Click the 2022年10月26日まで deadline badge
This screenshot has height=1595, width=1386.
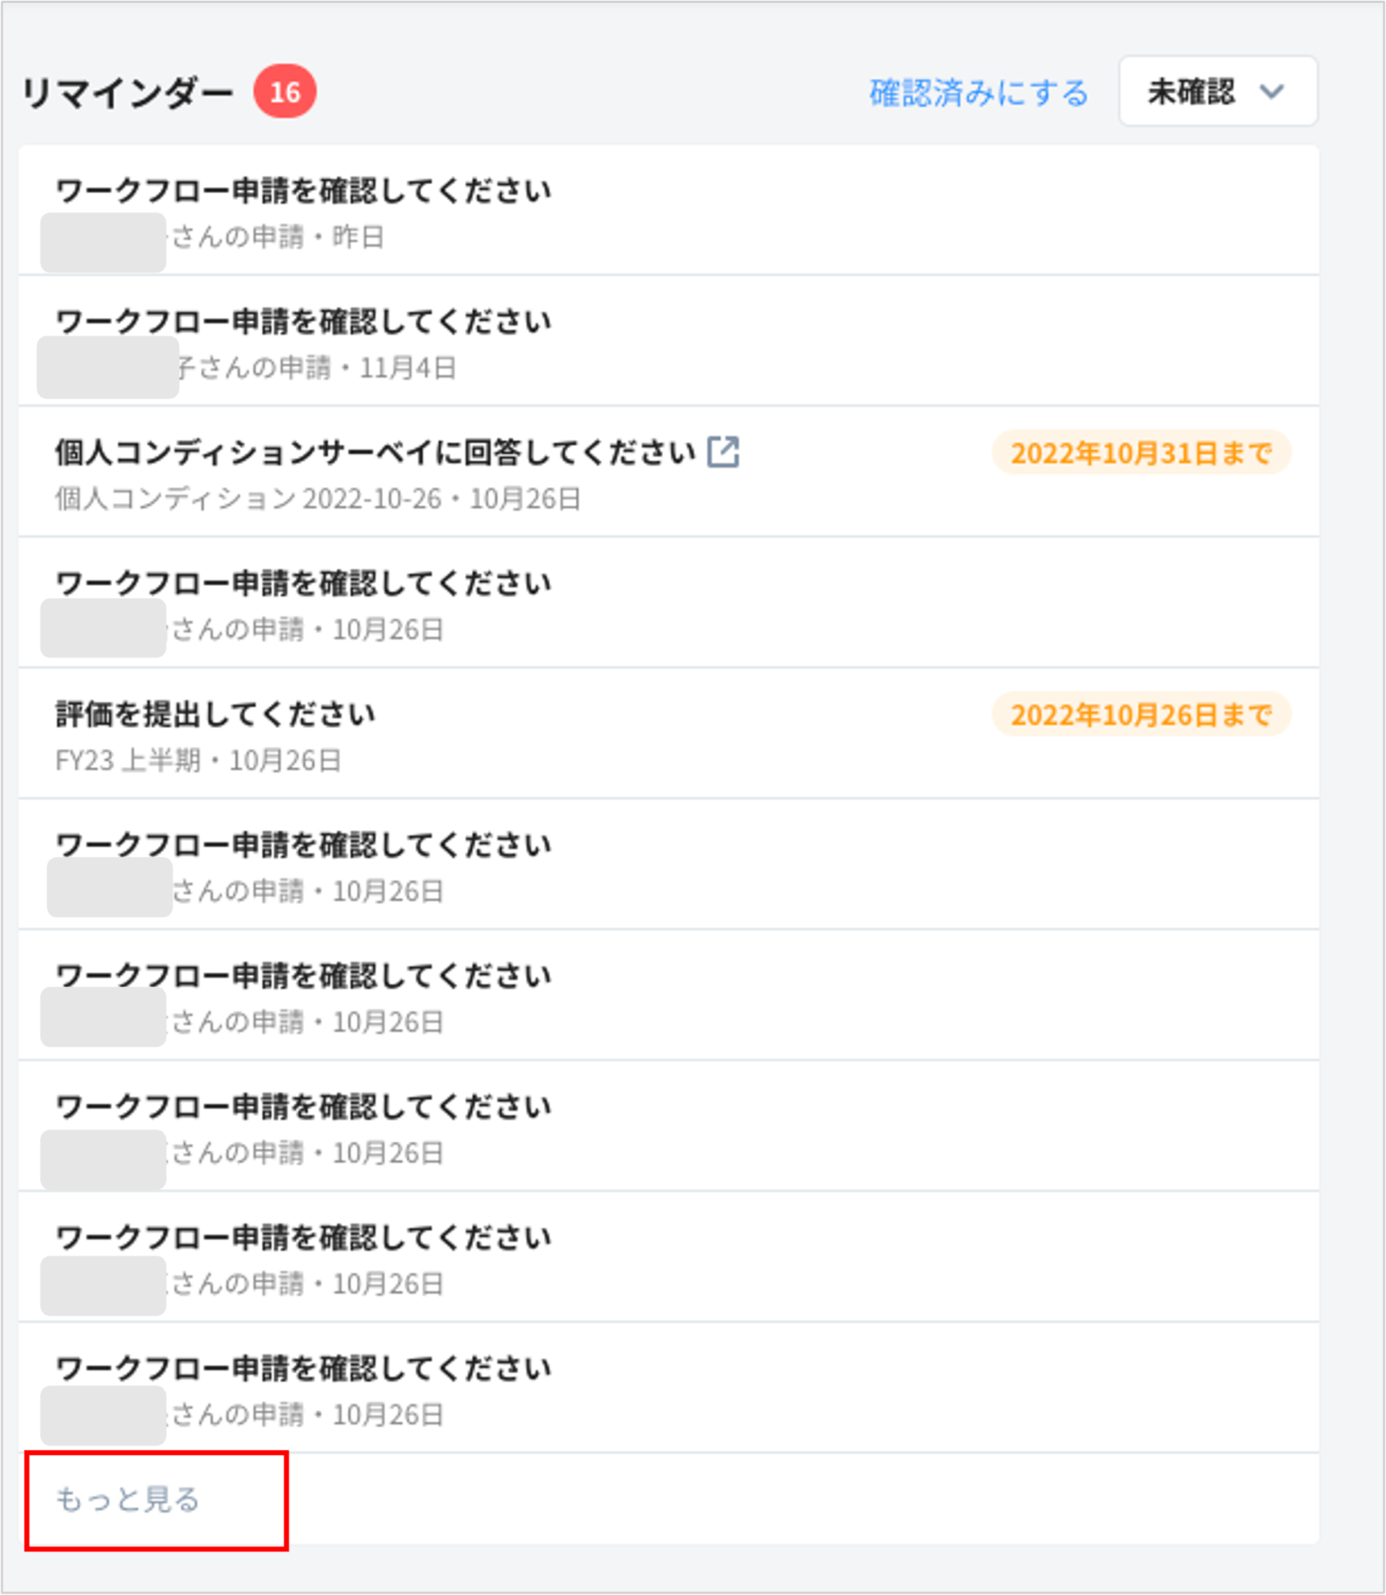coord(1141,715)
